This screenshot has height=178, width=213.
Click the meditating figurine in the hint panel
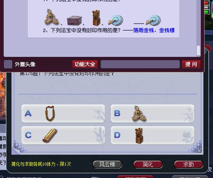tap(51, 17)
